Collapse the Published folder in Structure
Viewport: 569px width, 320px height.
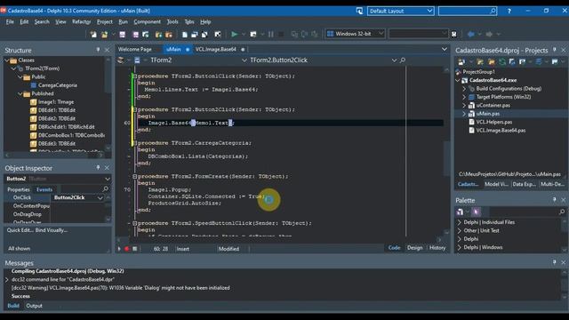point(20,93)
